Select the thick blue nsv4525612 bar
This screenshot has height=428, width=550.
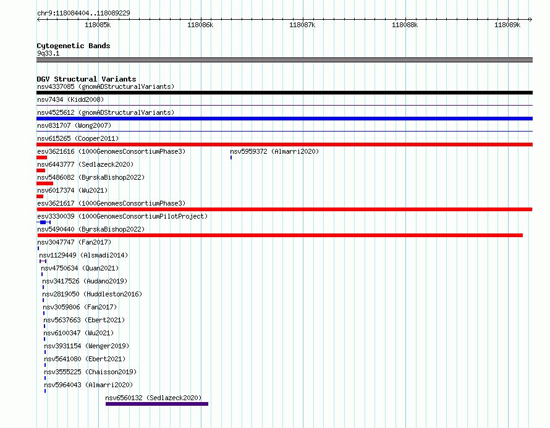284,119
